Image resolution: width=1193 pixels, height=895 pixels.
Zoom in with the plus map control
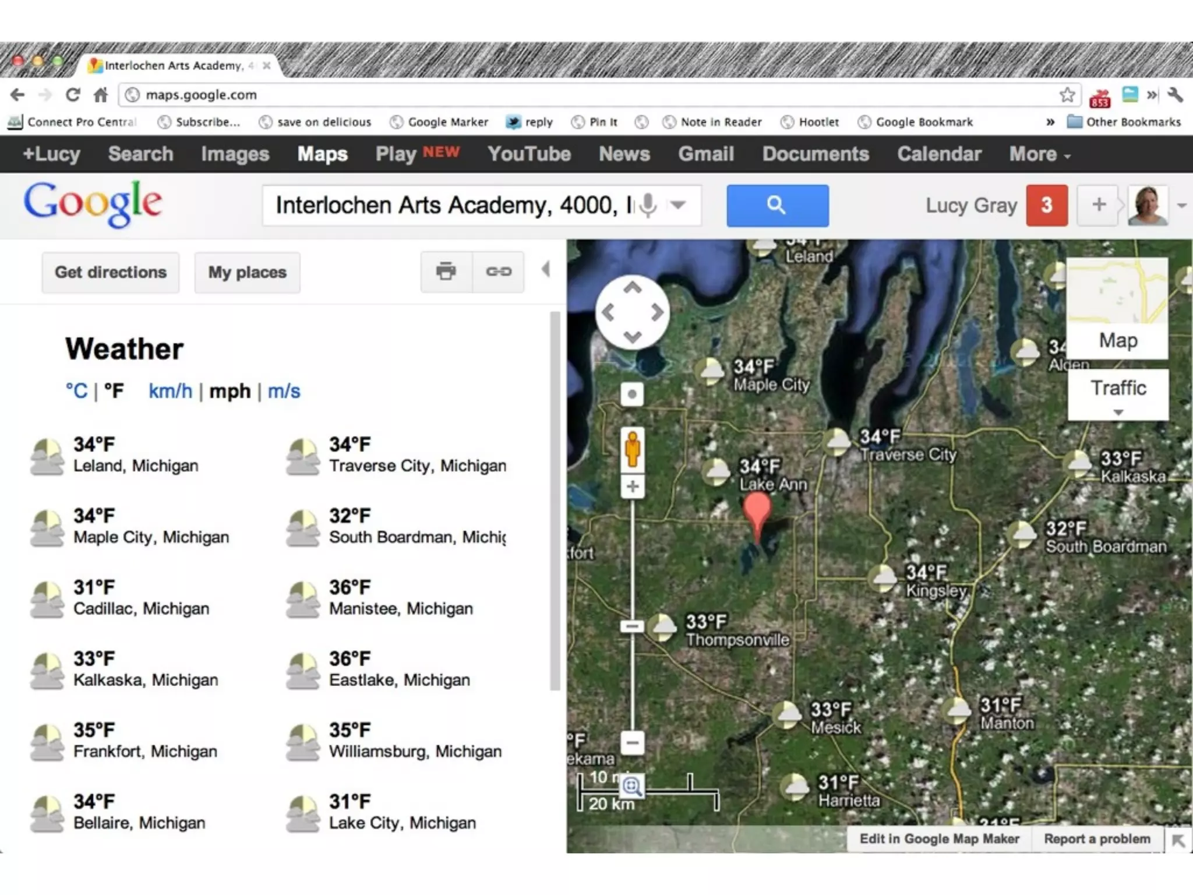point(633,487)
